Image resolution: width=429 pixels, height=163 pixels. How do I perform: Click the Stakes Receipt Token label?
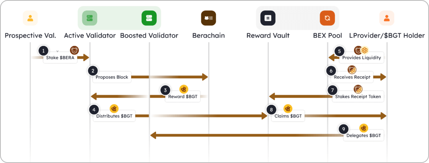pos(358,97)
